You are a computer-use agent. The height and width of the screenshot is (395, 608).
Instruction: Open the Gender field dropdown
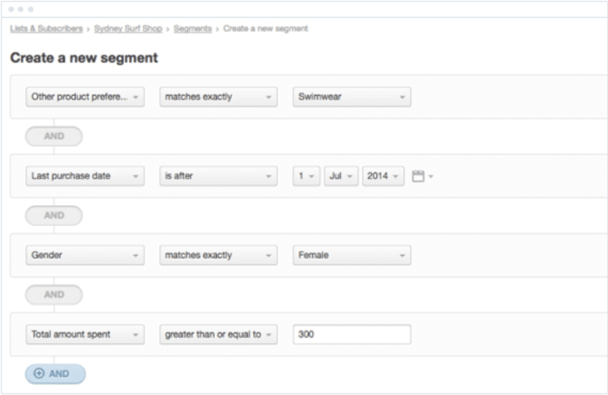coord(85,255)
